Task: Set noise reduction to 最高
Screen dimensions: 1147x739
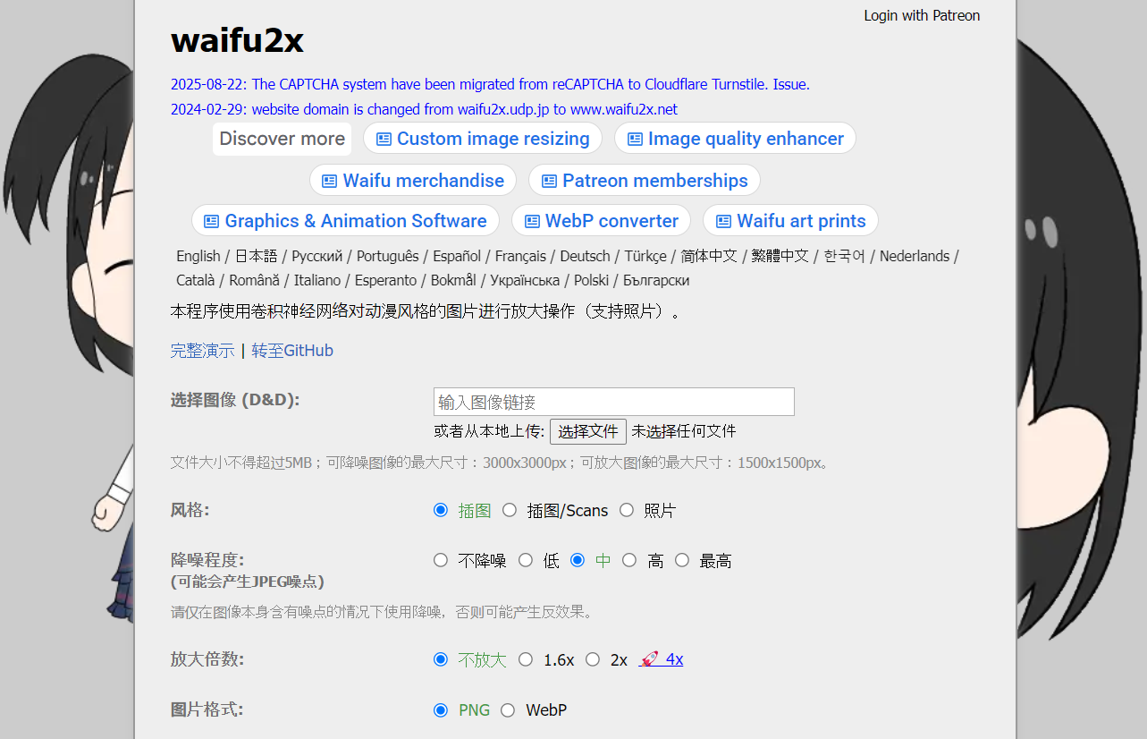Action: tap(682, 560)
